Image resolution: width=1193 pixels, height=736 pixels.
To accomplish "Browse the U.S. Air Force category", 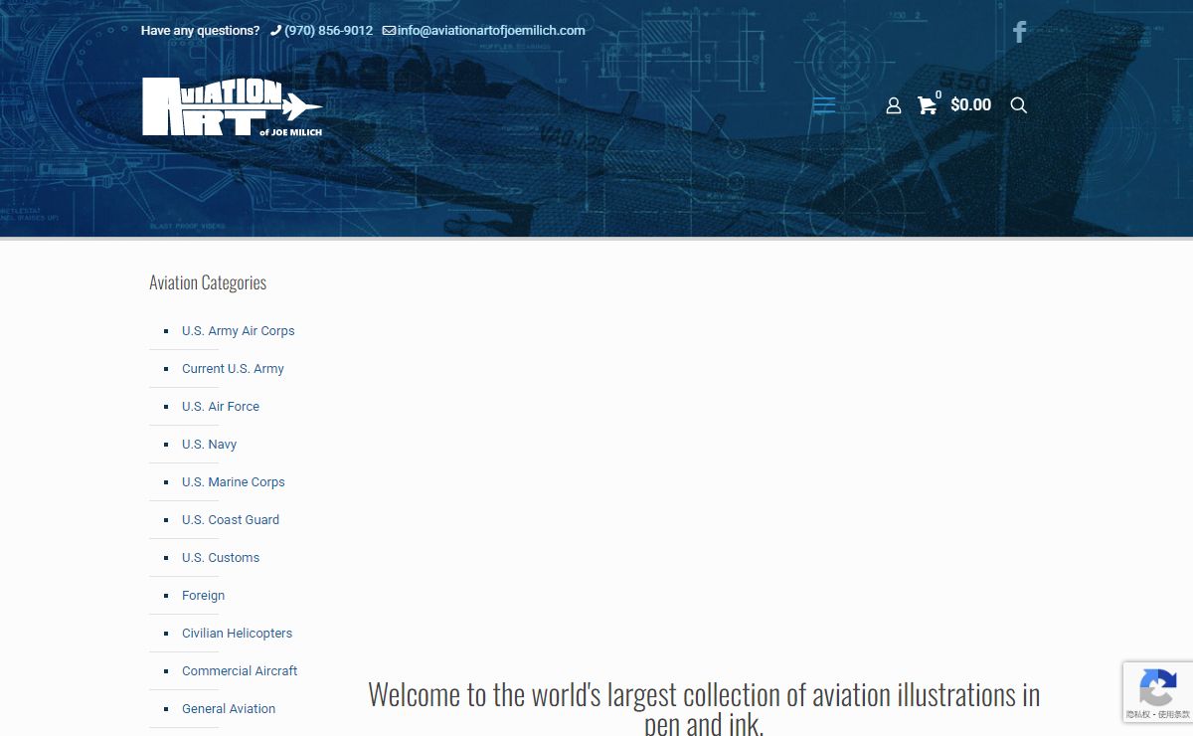I will point(221,407).
